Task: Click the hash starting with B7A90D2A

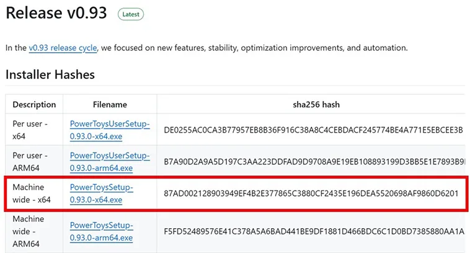Action: pyautogui.click(x=313, y=162)
